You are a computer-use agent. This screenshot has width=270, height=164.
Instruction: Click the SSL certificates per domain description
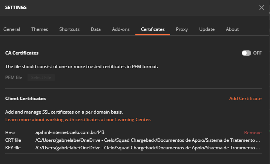pos(64,112)
